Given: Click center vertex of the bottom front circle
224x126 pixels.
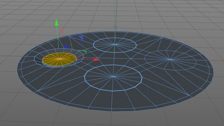Looking at the screenshot, I should 113,77.
